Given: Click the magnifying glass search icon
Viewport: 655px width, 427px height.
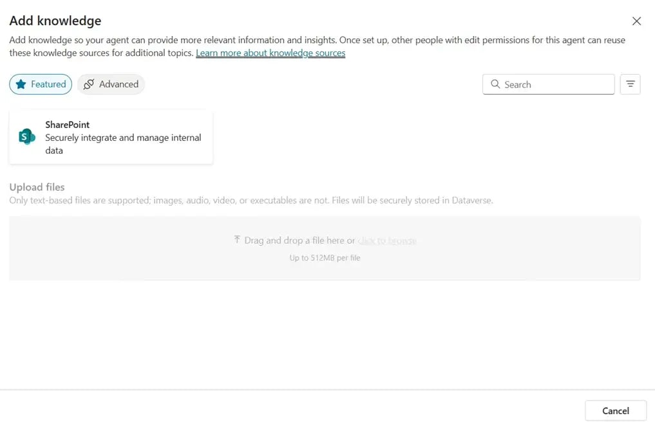Looking at the screenshot, I should 495,84.
